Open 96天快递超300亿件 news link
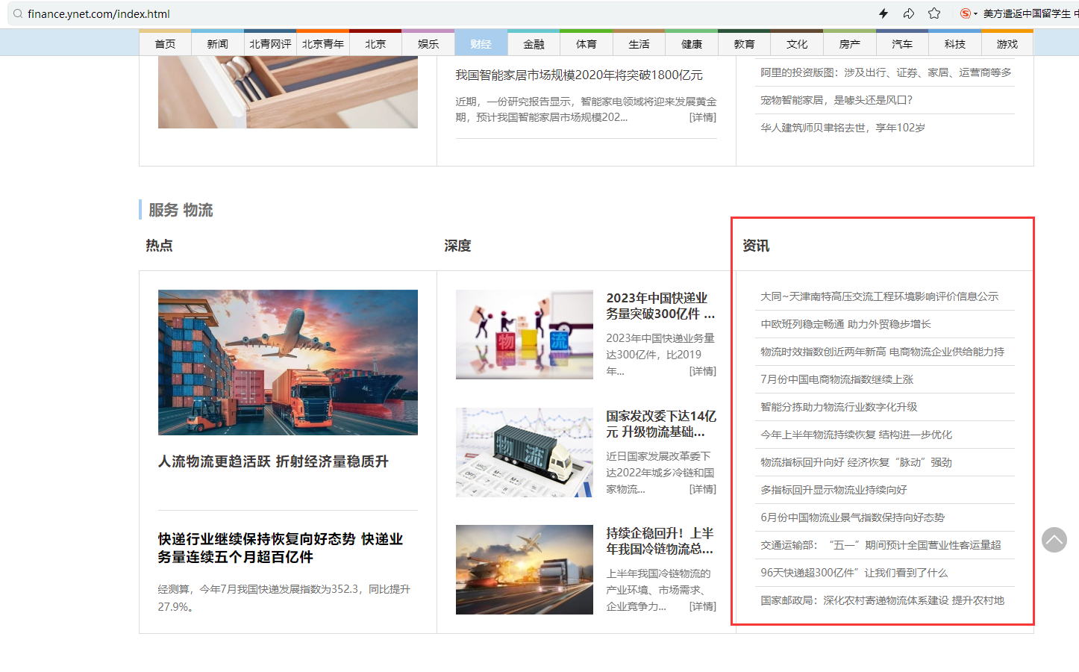 854,573
